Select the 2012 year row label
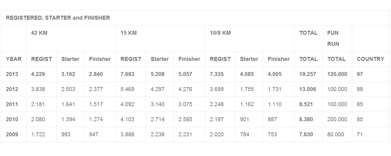 pos(12,89)
